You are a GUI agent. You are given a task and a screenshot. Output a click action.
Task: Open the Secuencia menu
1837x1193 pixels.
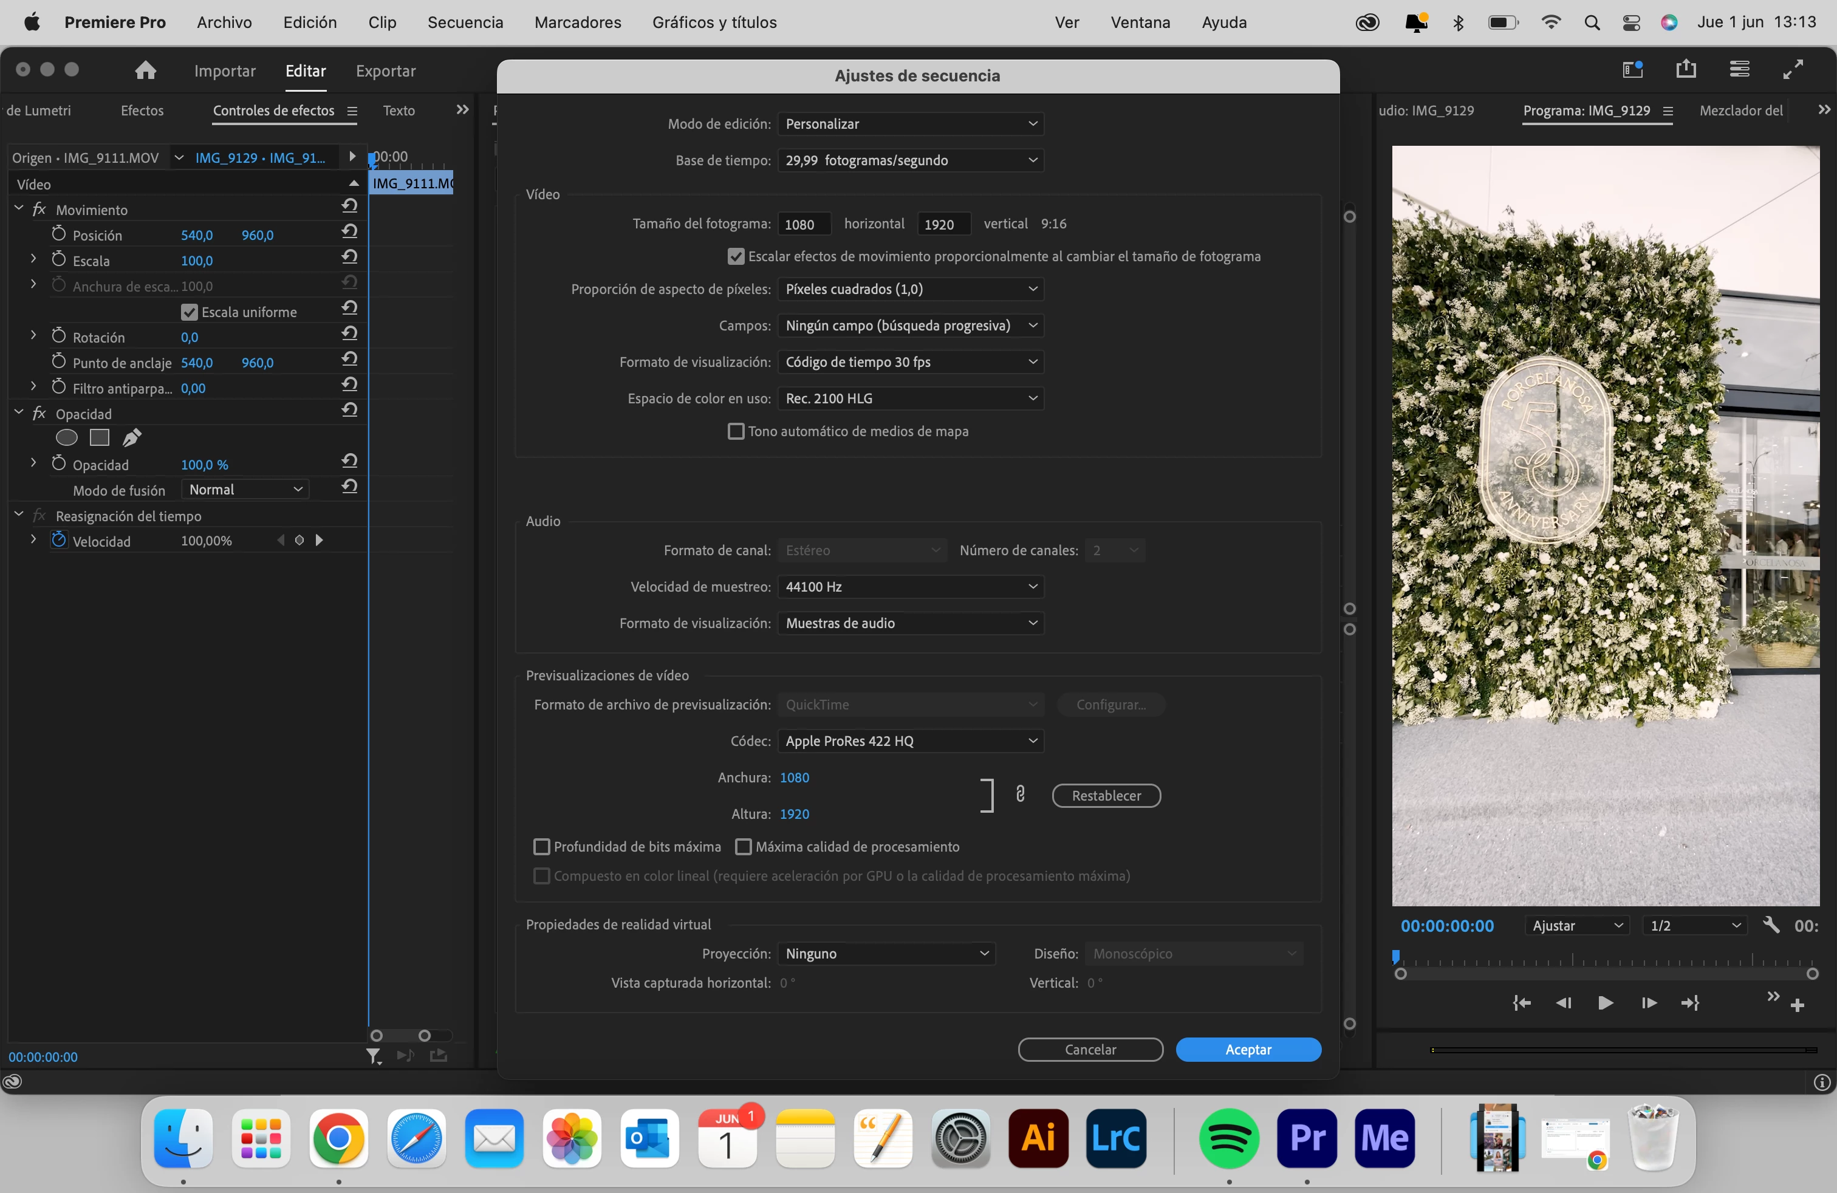(465, 22)
